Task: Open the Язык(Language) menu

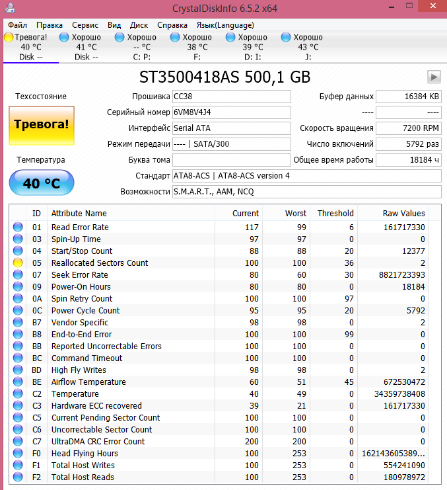Action: (225, 25)
